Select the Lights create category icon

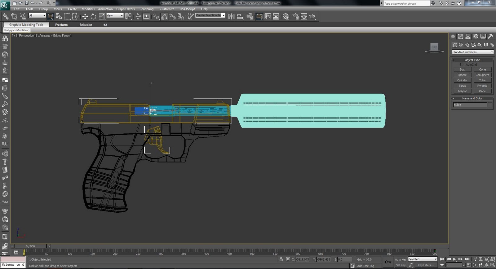click(x=467, y=45)
